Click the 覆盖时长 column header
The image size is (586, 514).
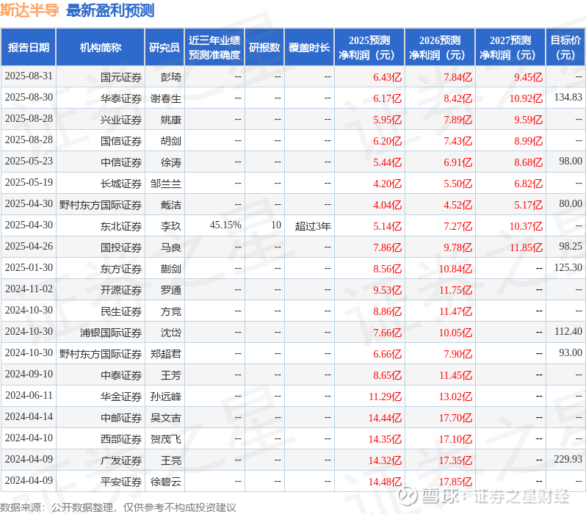309,48
